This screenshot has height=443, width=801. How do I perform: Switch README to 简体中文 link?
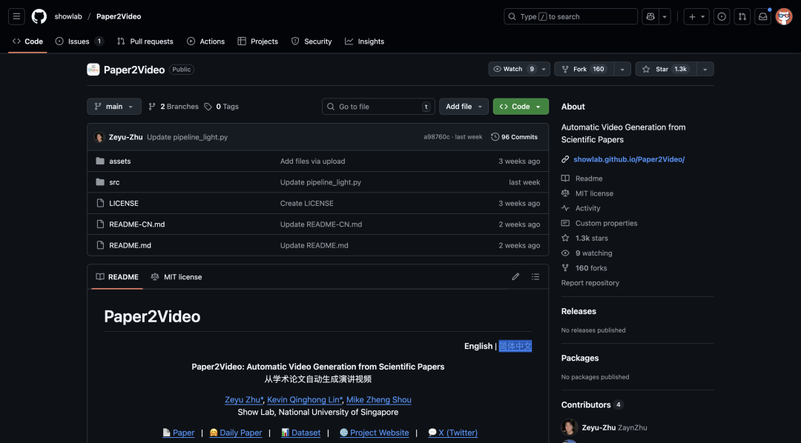pyautogui.click(x=515, y=346)
